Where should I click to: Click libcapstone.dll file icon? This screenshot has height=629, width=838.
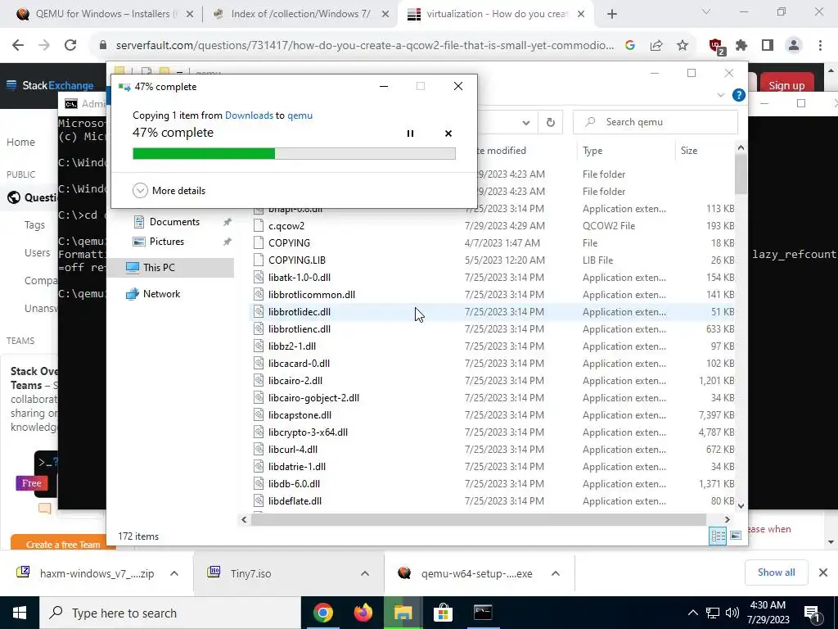259,414
